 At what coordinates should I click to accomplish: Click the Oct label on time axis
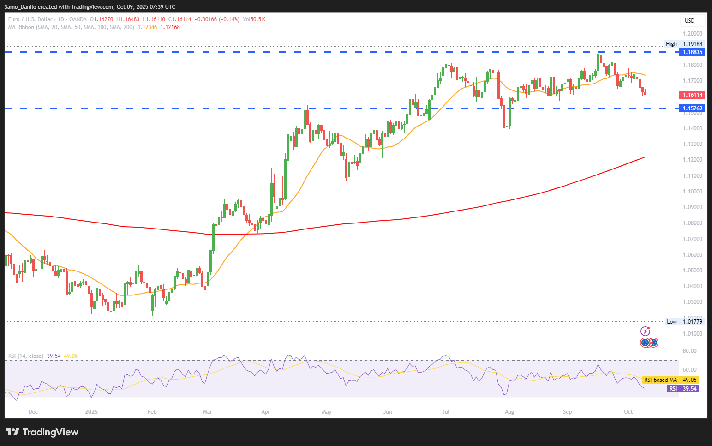(628, 412)
